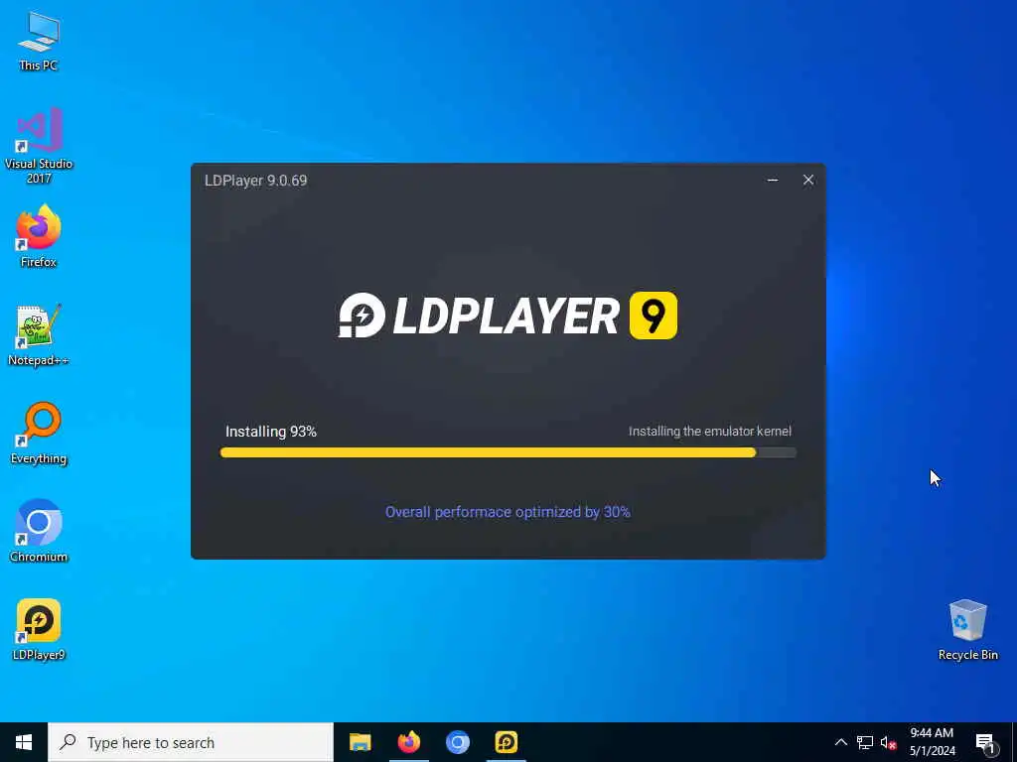Click 'Overall performace optimized by 30%' text
The image size is (1017, 762).
click(x=508, y=512)
